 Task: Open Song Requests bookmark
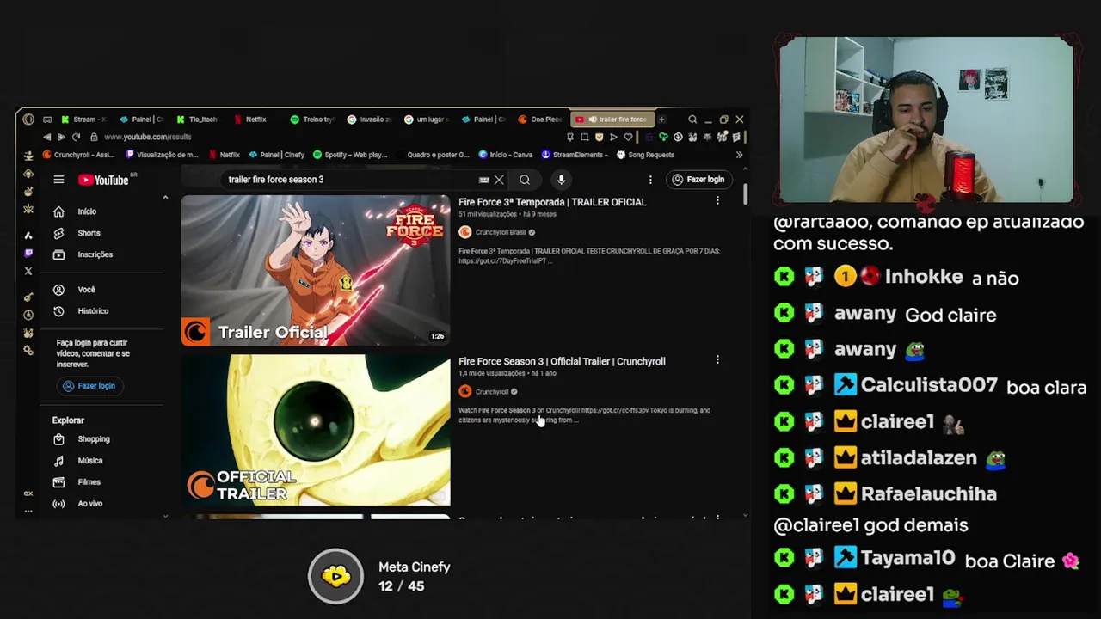[645, 155]
